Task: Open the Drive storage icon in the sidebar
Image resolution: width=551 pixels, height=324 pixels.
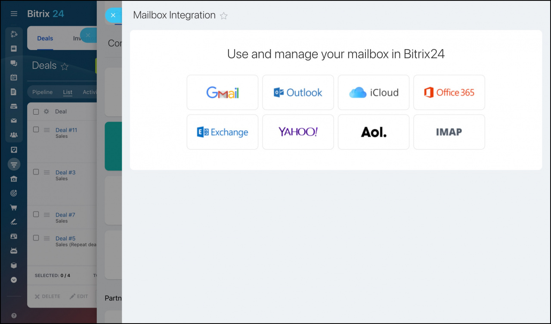Action: pyautogui.click(x=14, y=106)
